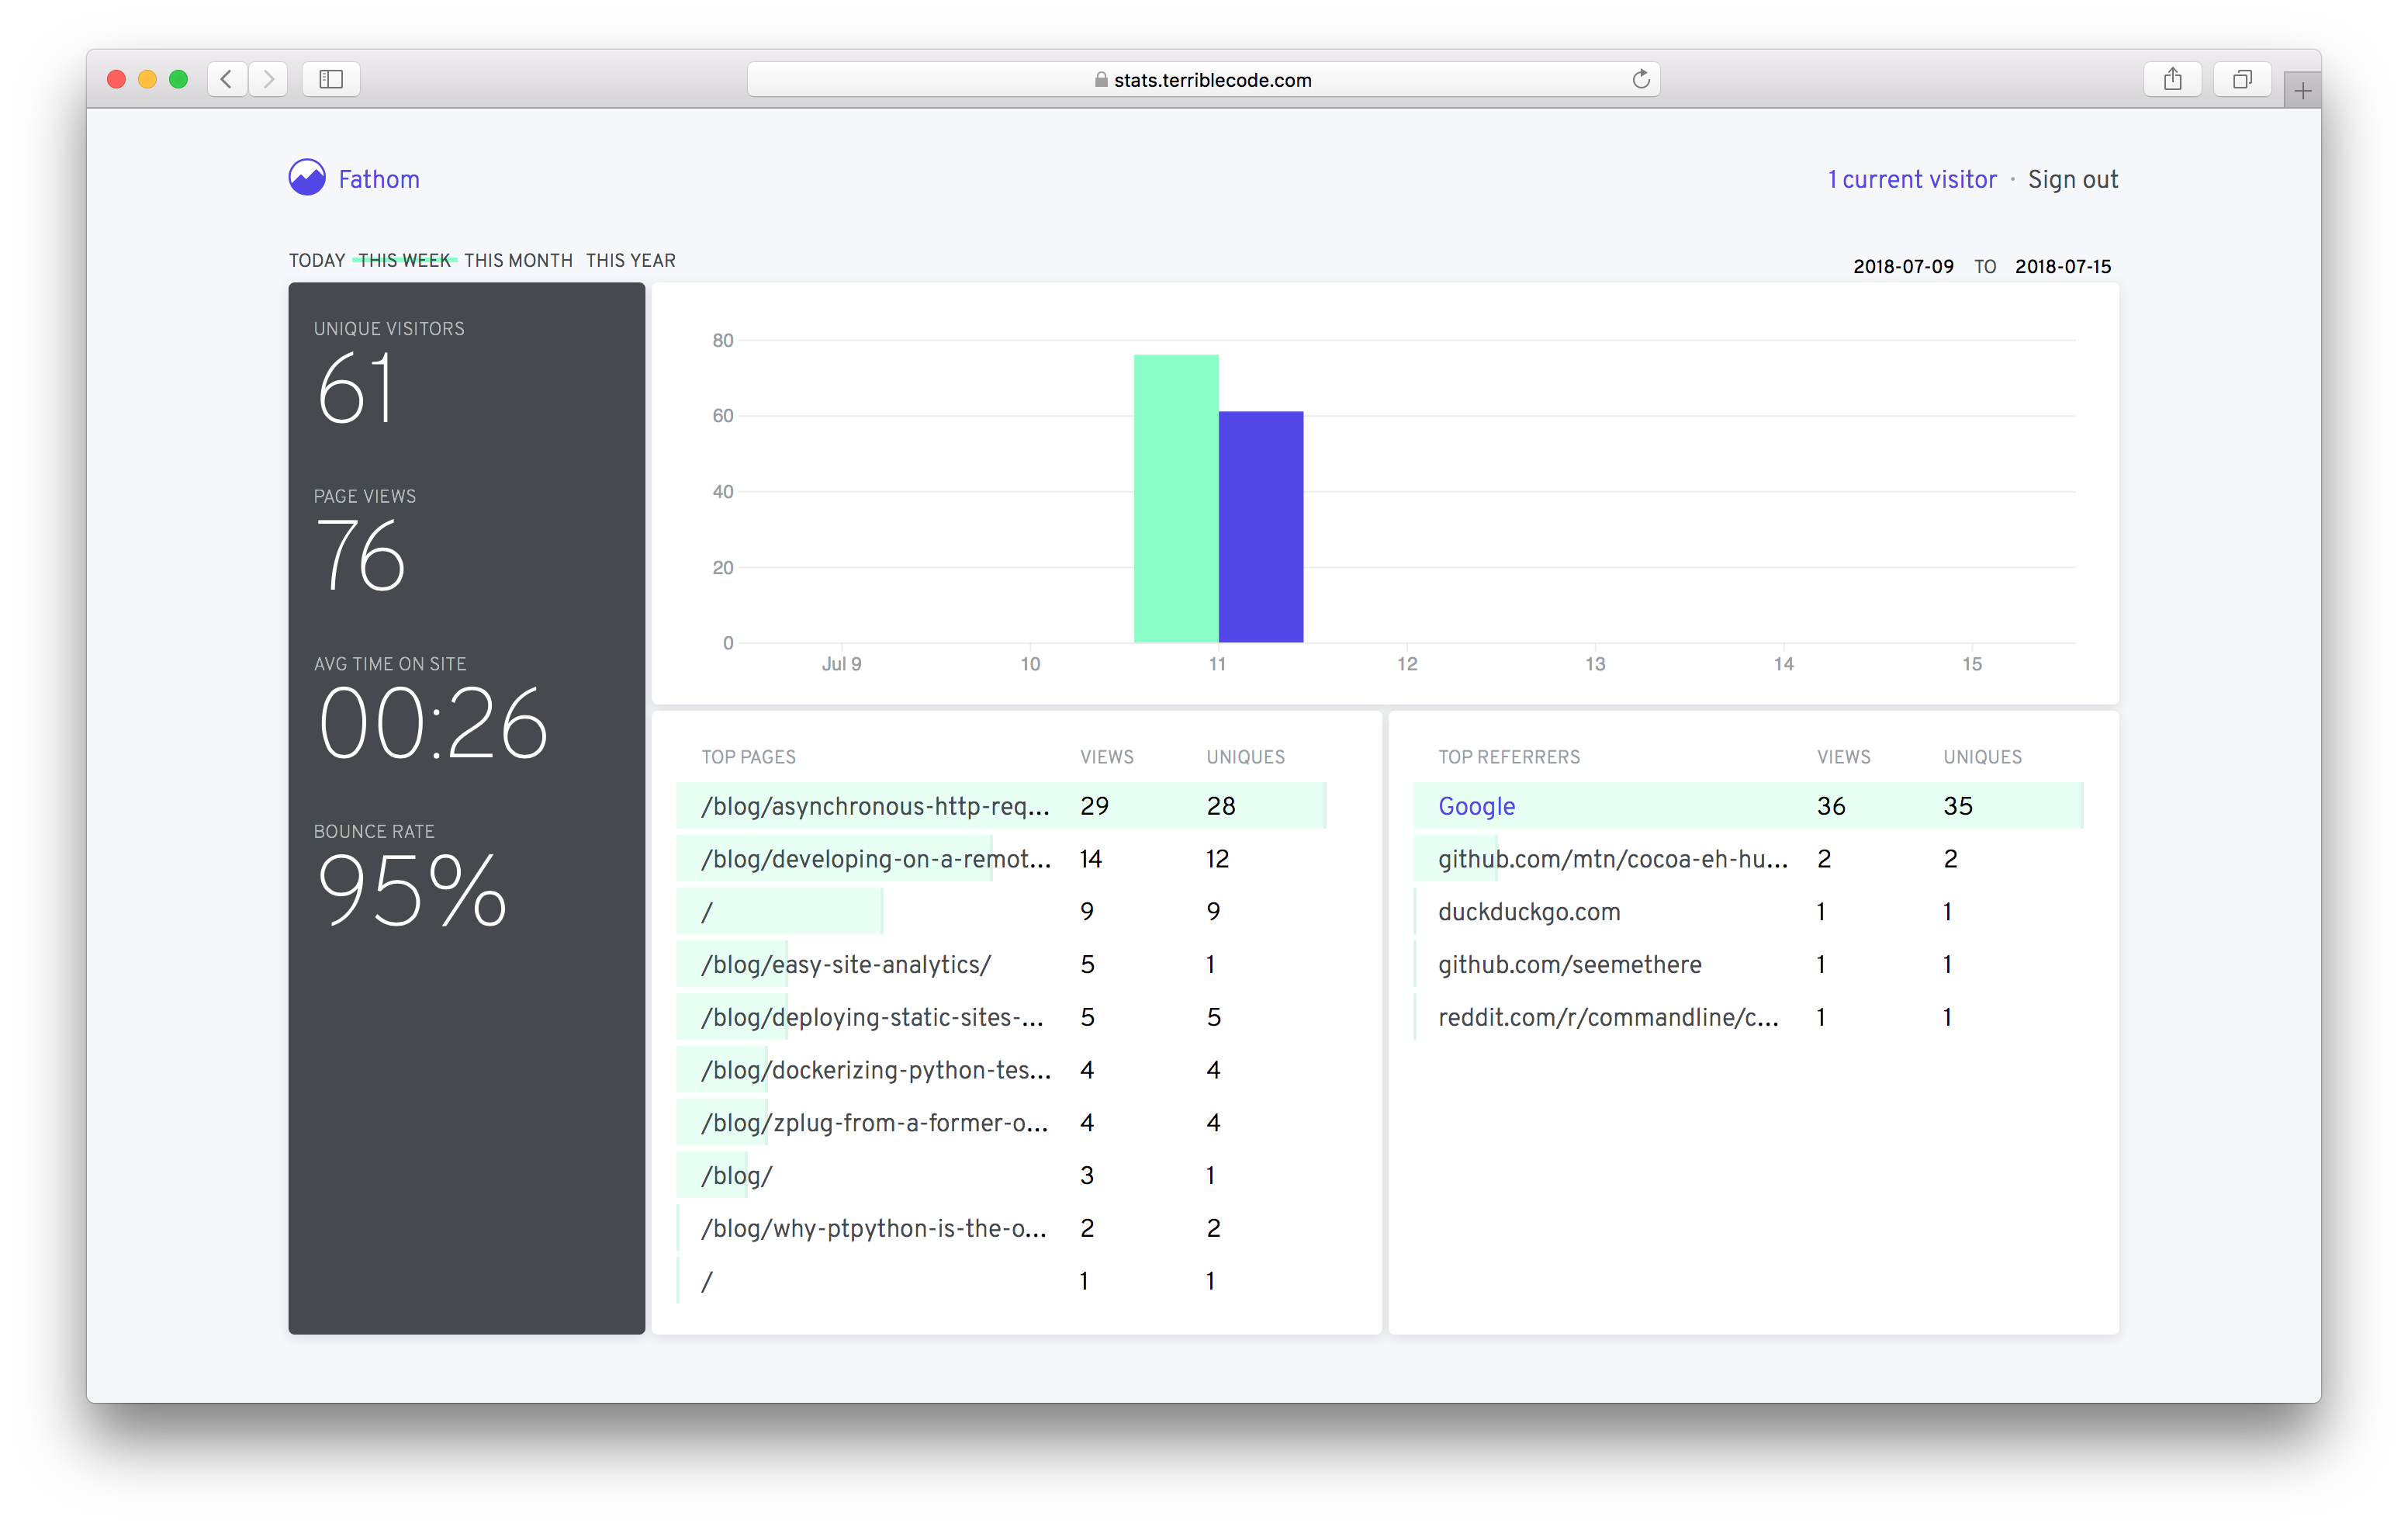Open the Share menu
Viewport: 2408px width, 1527px height.
pyautogui.click(x=2172, y=79)
